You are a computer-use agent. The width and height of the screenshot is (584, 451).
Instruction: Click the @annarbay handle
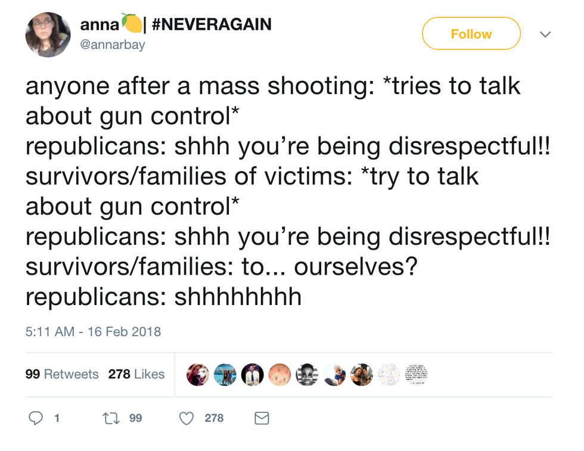point(113,45)
